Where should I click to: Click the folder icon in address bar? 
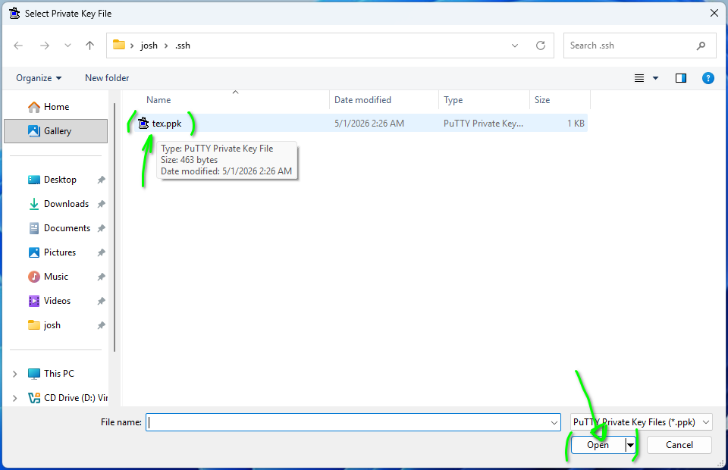119,45
